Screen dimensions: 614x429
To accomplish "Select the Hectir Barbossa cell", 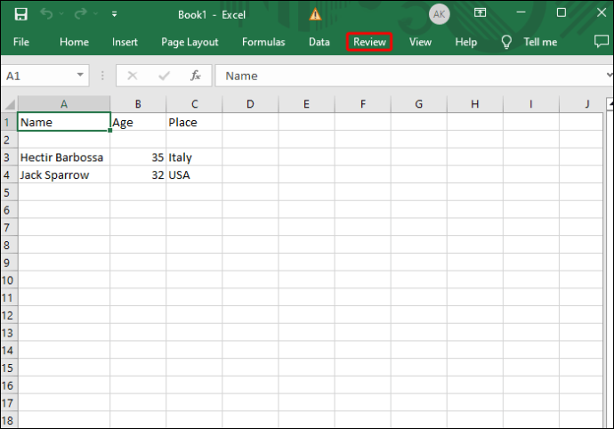I will pyautogui.click(x=64, y=158).
